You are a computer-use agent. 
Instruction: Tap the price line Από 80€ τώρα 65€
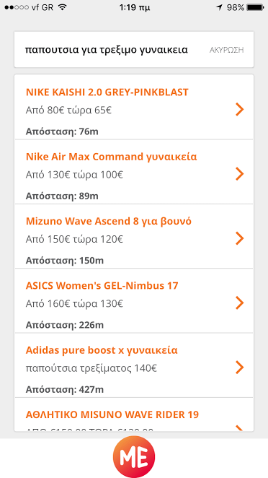tap(68, 110)
